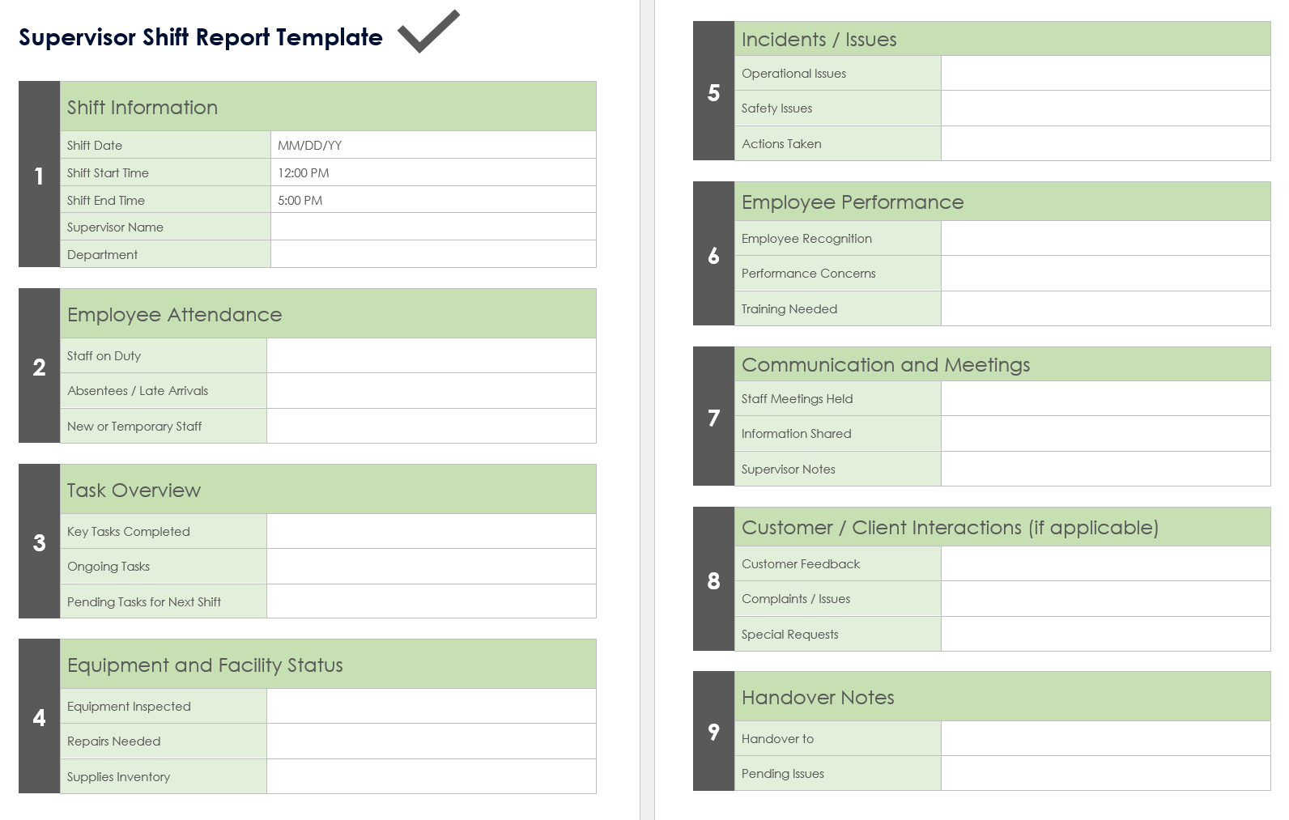Screen dimensions: 1289x820
Task: Click the Shift End Time value cell
Action: coord(433,201)
